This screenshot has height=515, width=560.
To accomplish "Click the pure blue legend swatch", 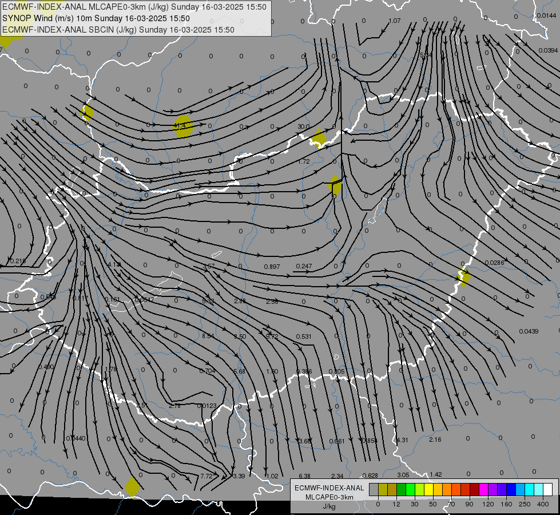I will point(511,490).
